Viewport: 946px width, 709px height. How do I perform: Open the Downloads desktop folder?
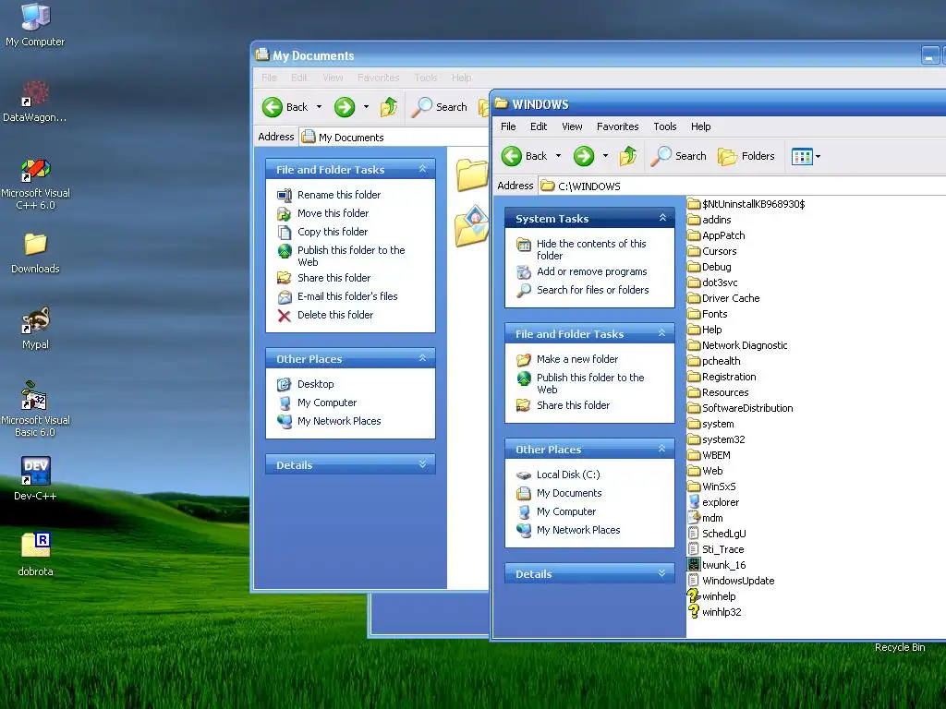pyautogui.click(x=35, y=253)
